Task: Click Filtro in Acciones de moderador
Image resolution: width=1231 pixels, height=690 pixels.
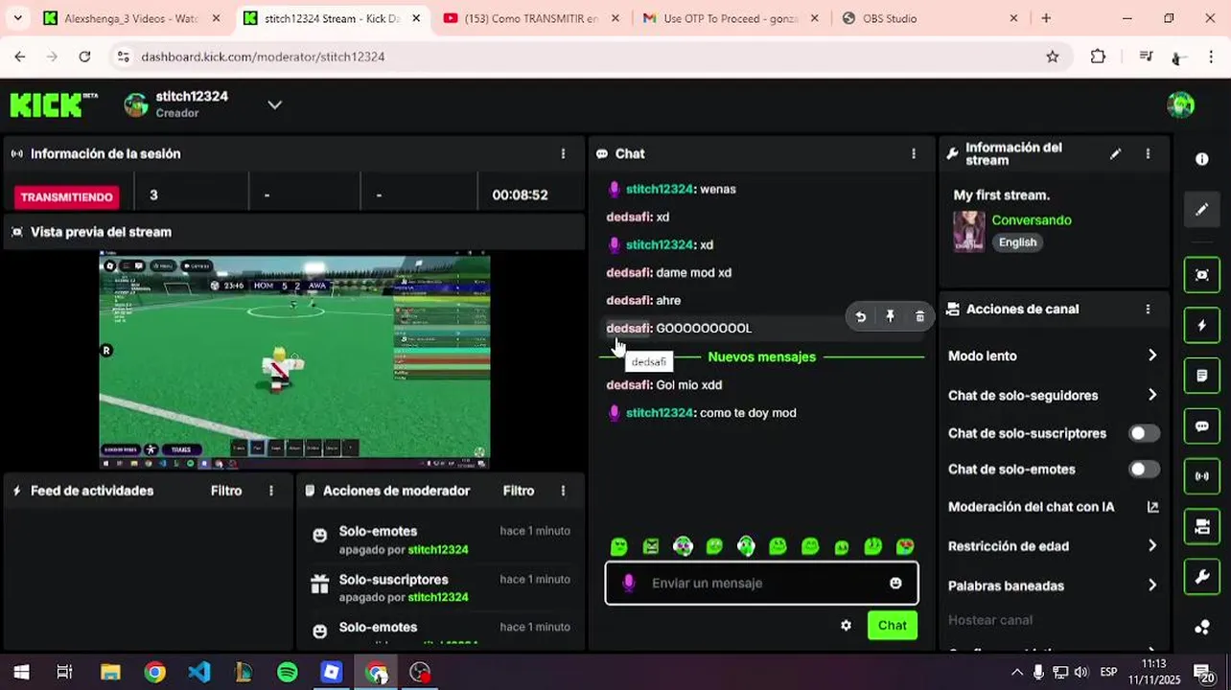Action: point(519,491)
